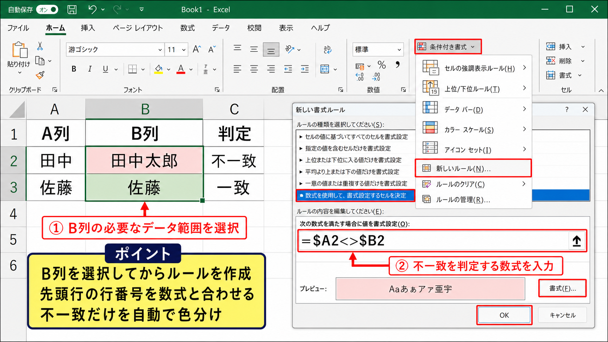Switch to the 挿入 tab
This screenshot has height=342, width=608.
[88, 28]
